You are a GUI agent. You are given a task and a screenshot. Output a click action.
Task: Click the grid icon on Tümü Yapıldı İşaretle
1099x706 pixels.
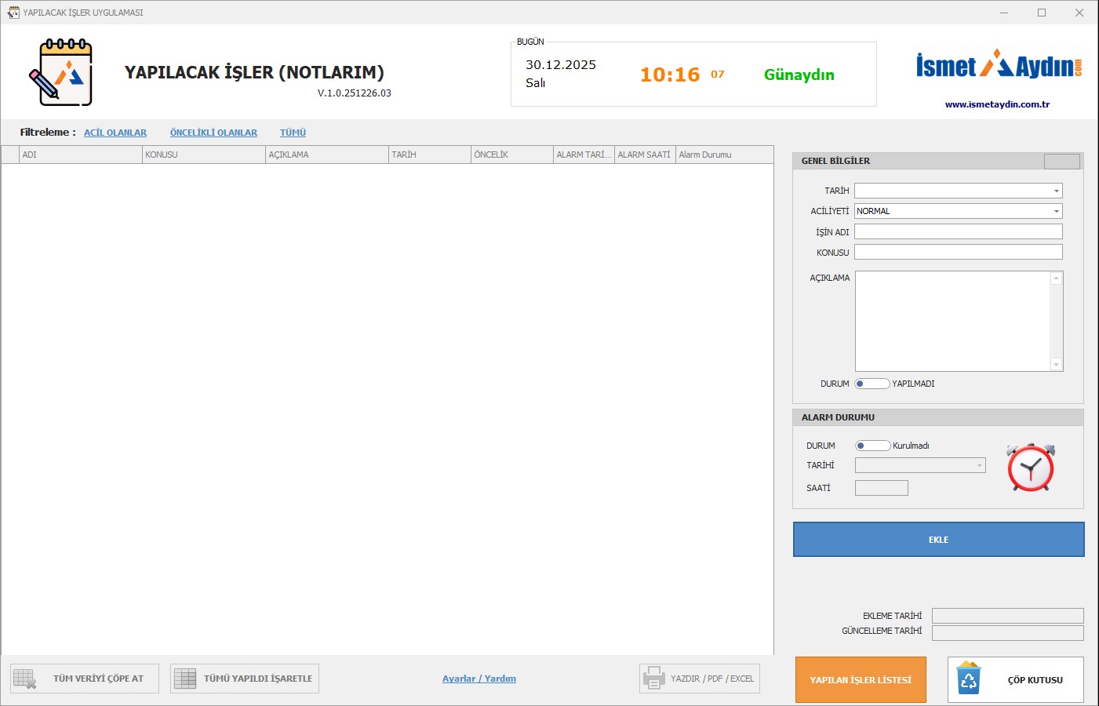[185, 679]
